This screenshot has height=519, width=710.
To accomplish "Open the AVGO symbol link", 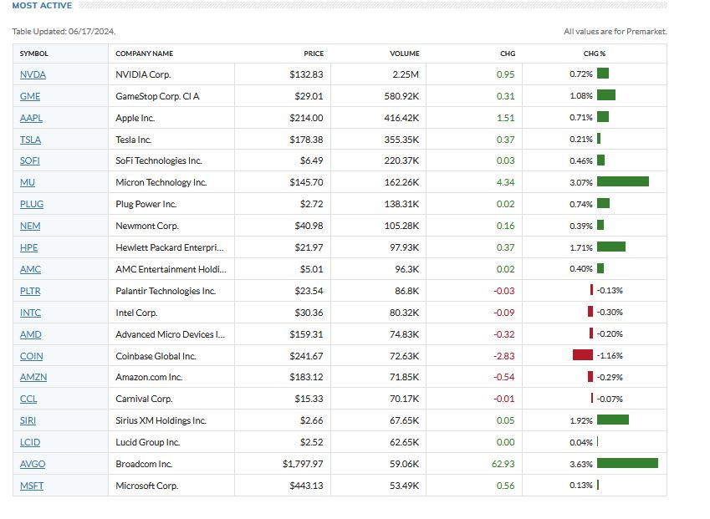I will [32, 464].
